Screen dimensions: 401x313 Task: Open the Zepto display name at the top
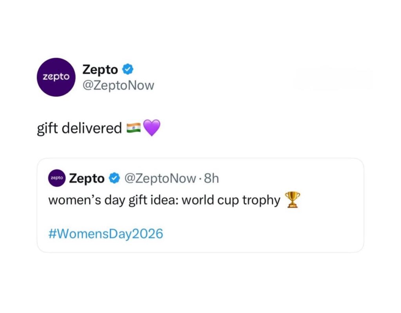click(100, 70)
